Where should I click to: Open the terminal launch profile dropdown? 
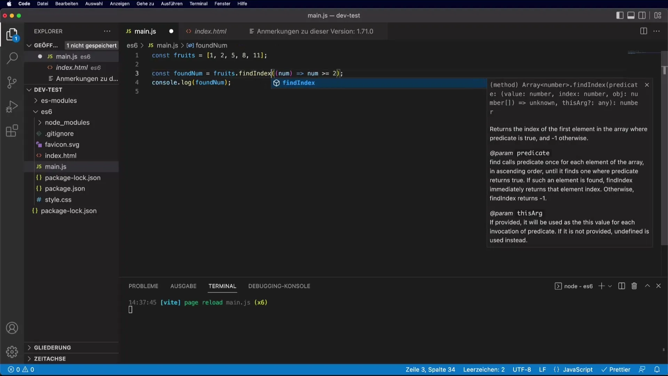tap(610, 286)
